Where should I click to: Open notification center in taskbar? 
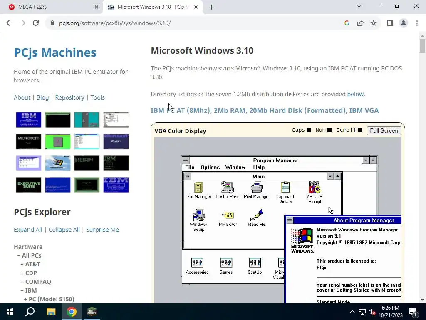point(413,312)
